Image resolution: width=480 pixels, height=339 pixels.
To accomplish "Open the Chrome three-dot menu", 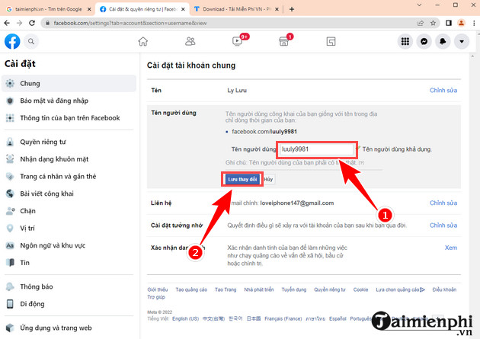I will (x=474, y=23).
